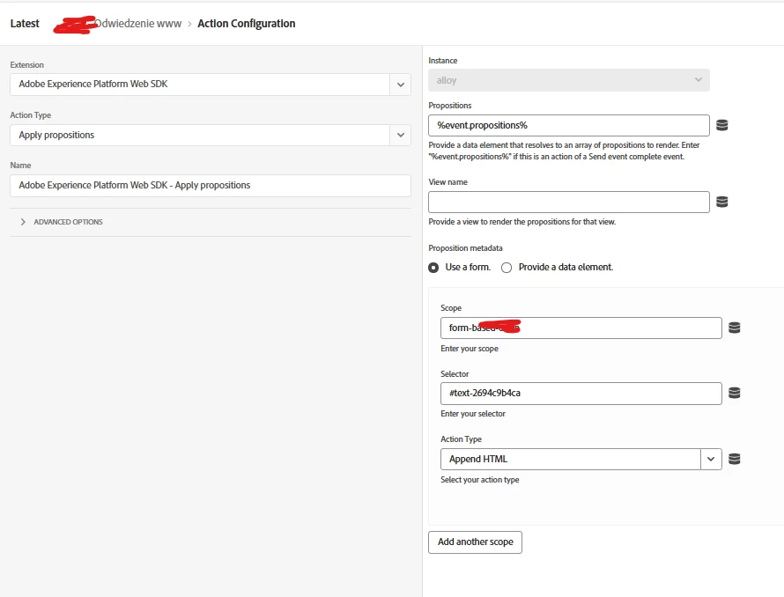Click the Latest breadcrumb label
This screenshot has width=784, height=597.
point(25,24)
